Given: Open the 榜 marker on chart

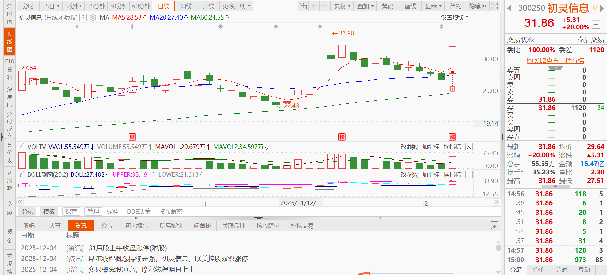Looking at the screenshot, I should 342,137.
